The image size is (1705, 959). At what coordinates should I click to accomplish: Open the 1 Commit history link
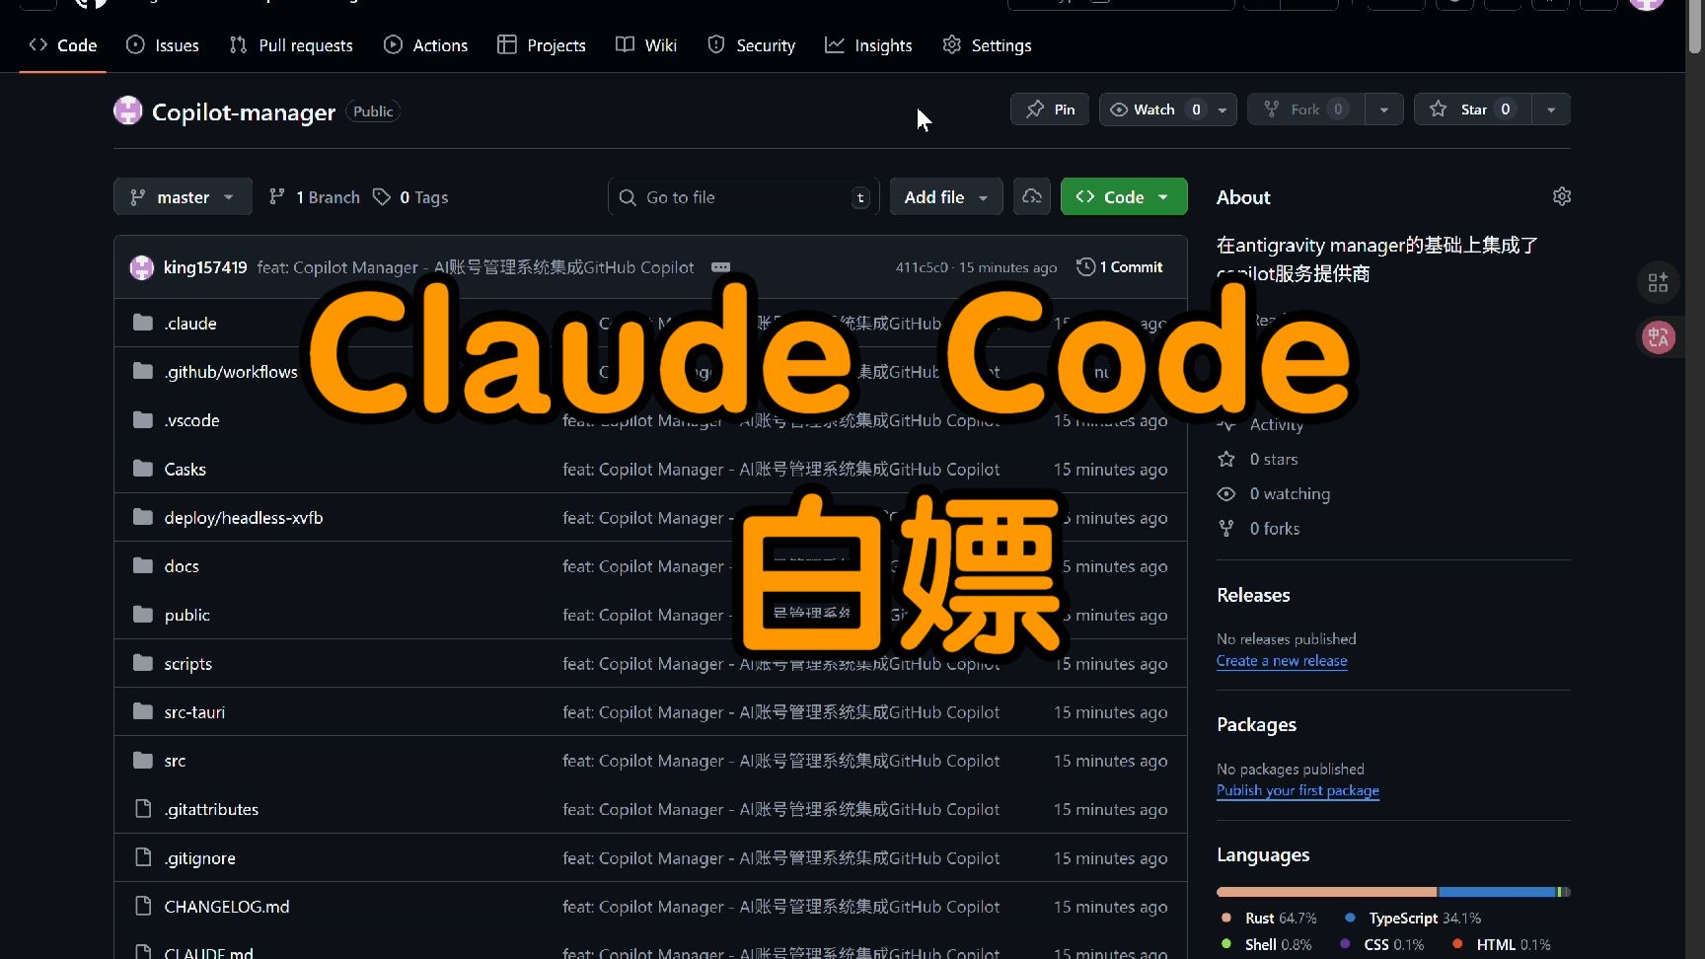coord(1120,267)
